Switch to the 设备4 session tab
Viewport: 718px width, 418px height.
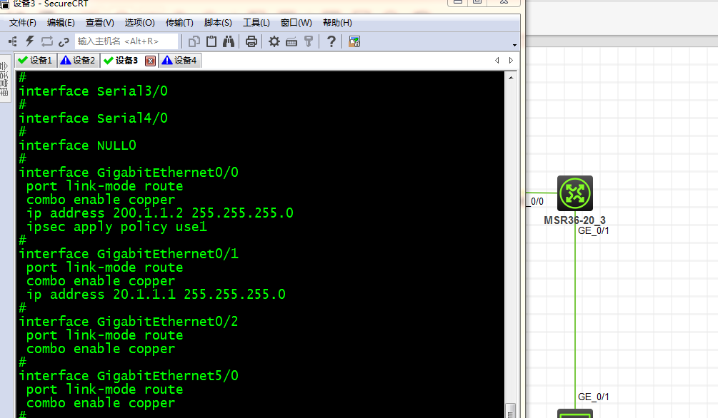click(179, 61)
